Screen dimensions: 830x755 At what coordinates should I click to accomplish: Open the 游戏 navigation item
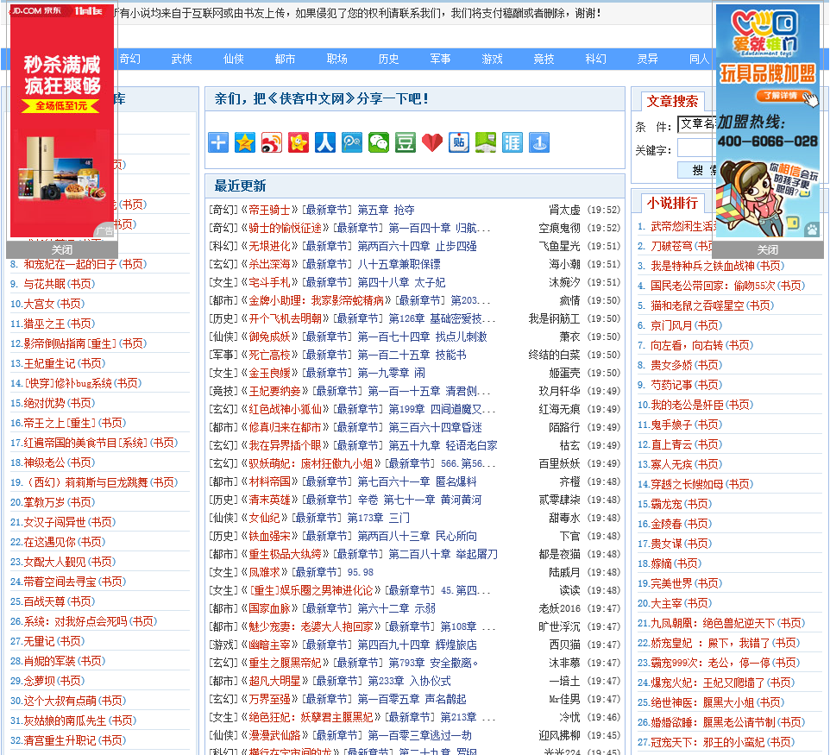[x=493, y=59]
